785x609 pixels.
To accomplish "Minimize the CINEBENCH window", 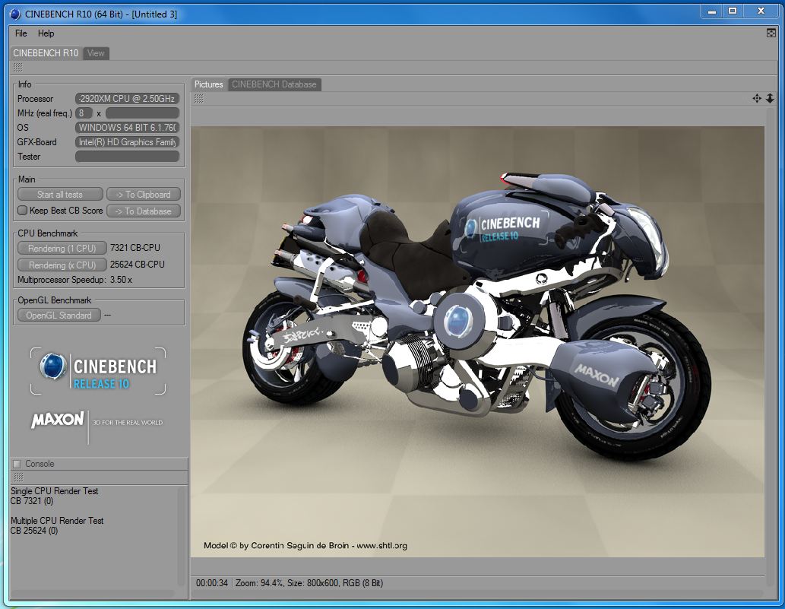I will pos(712,11).
